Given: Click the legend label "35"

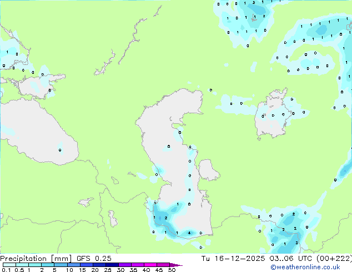Looking at the screenshot, I should pyautogui.click(x=133, y=270).
